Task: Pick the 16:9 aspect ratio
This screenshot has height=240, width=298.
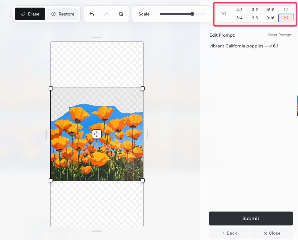Action: coord(270,10)
